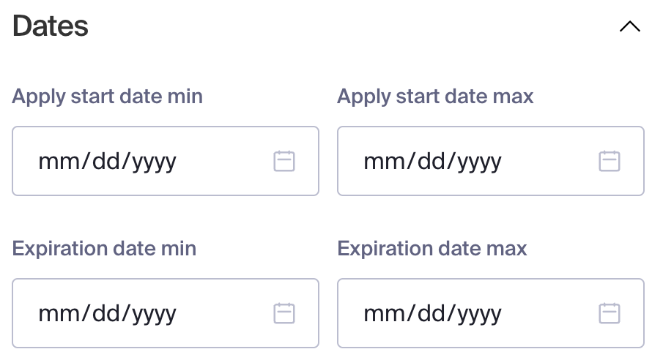Click the Apply start date max label

(435, 97)
